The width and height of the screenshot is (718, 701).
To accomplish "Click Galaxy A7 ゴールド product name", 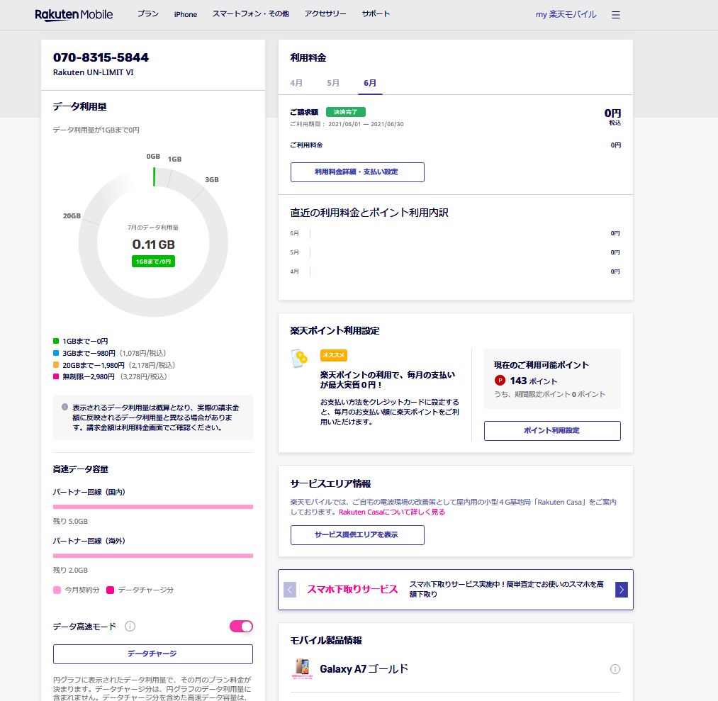I will click(x=364, y=669).
